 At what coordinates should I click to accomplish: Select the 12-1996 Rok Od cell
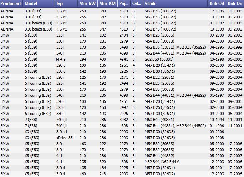tap(217, 11)
